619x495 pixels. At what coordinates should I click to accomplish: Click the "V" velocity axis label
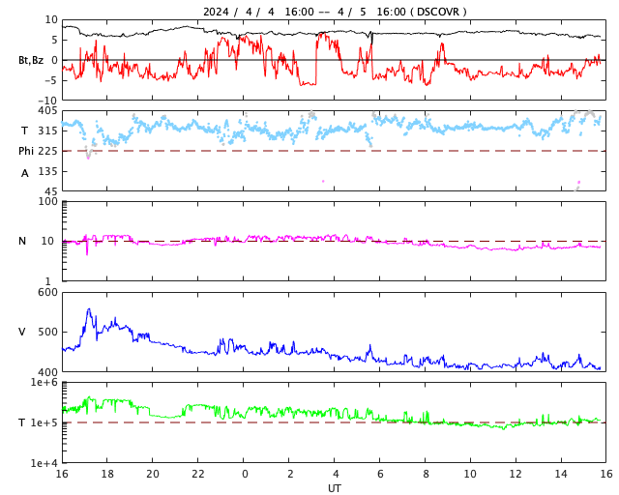[x=22, y=332]
